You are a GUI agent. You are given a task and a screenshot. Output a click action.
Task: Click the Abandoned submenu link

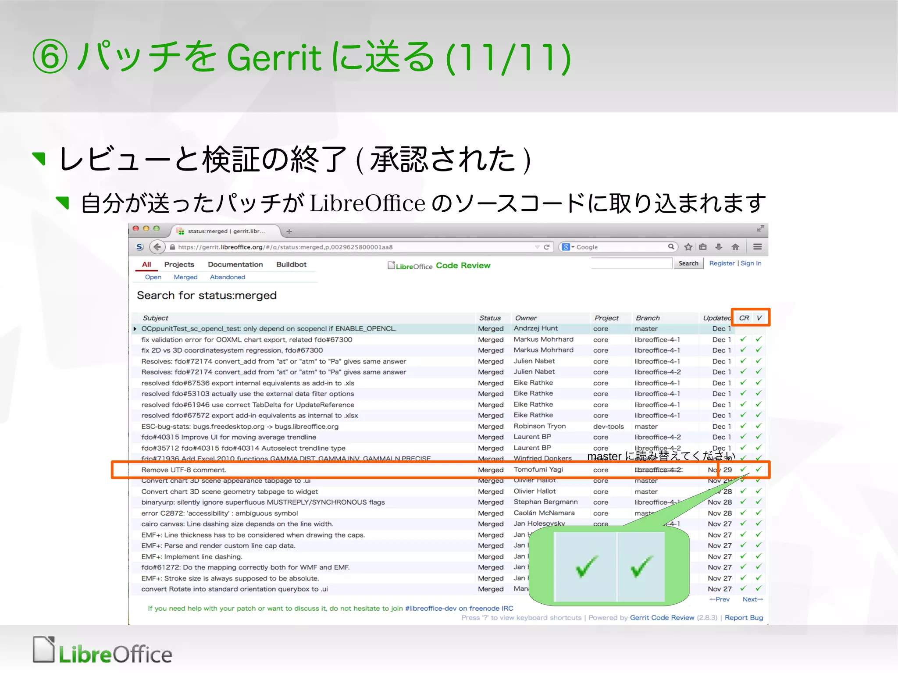pos(228,277)
